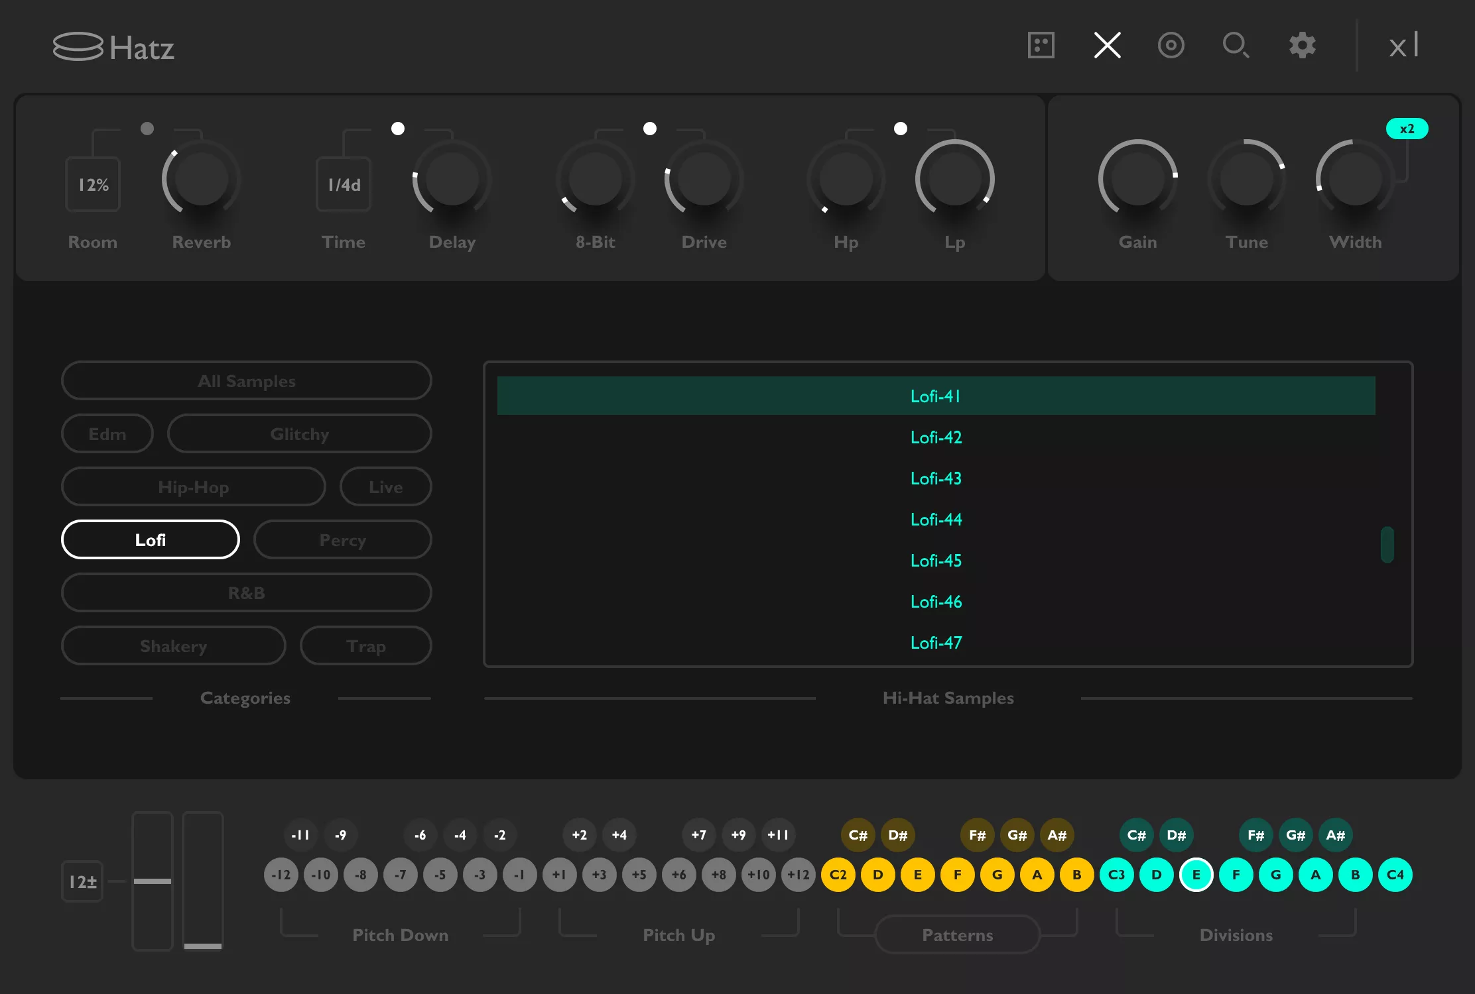Image resolution: width=1475 pixels, height=994 pixels.
Task: Select the Lofi-44 sample
Action: click(935, 520)
